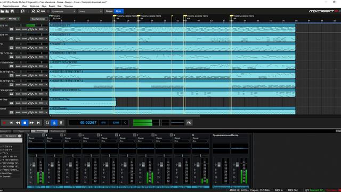Open mixer channel 1 'Все' dropdown
Viewport: 341px width, 192px height.
tap(36, 141)
